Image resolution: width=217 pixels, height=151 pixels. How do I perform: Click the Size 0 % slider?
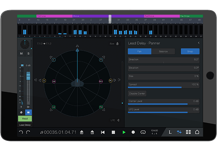tap(164, 77)
